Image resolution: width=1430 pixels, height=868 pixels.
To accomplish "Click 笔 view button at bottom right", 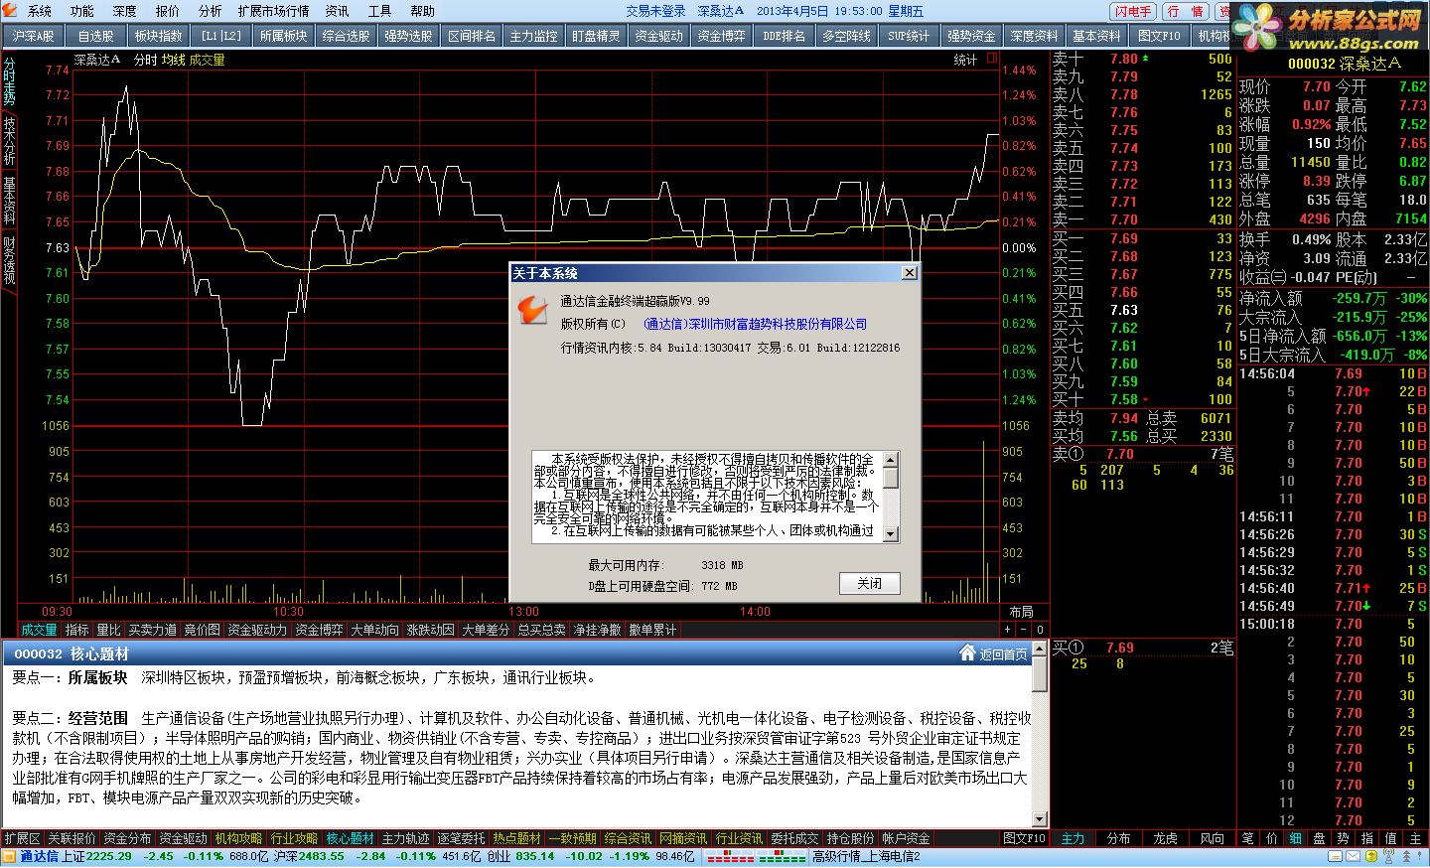I will (1247, 838).
